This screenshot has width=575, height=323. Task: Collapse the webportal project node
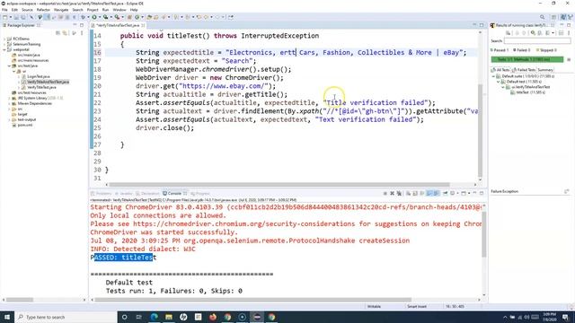pyautogui.click(x=4, y=50)
